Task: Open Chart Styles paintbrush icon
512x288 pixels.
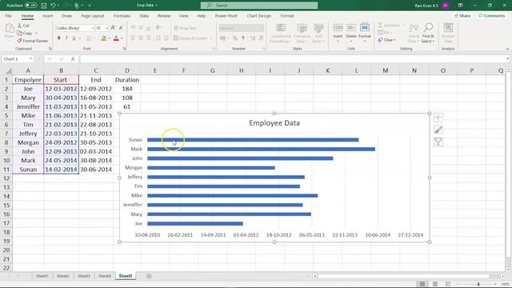Action: click(438, 130)
